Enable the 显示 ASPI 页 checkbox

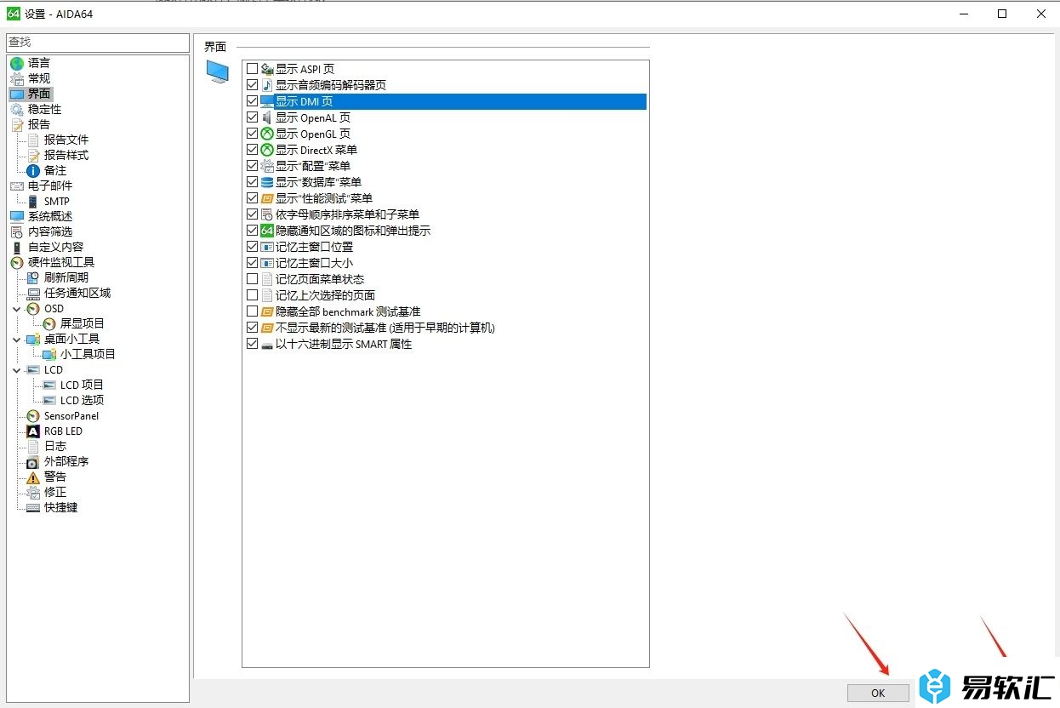[252, 69]
